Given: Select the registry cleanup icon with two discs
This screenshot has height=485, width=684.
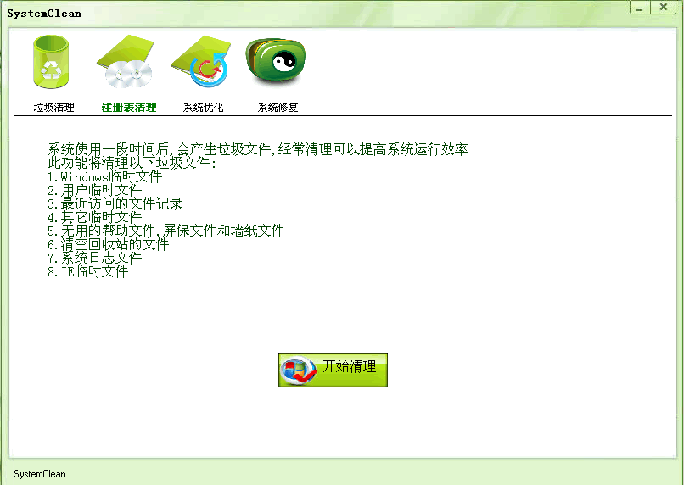Looking at the screenshot, I should pos(126,61).
